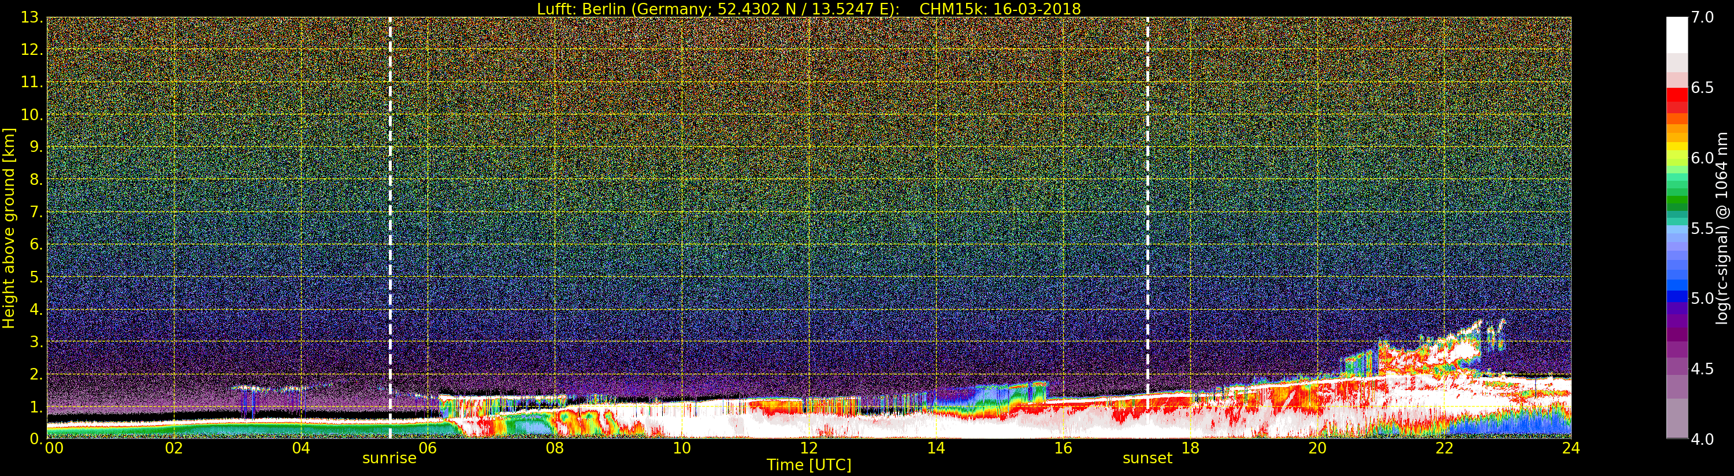
Task: Click the '18' time tick label
Action: tap(1190, 448)
